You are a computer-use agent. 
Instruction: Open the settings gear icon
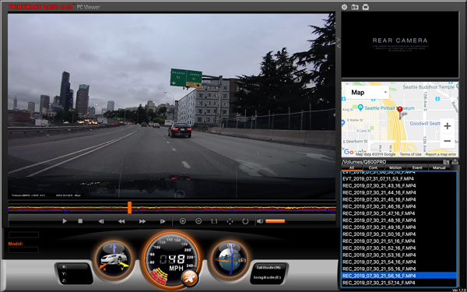coord(344,7)
